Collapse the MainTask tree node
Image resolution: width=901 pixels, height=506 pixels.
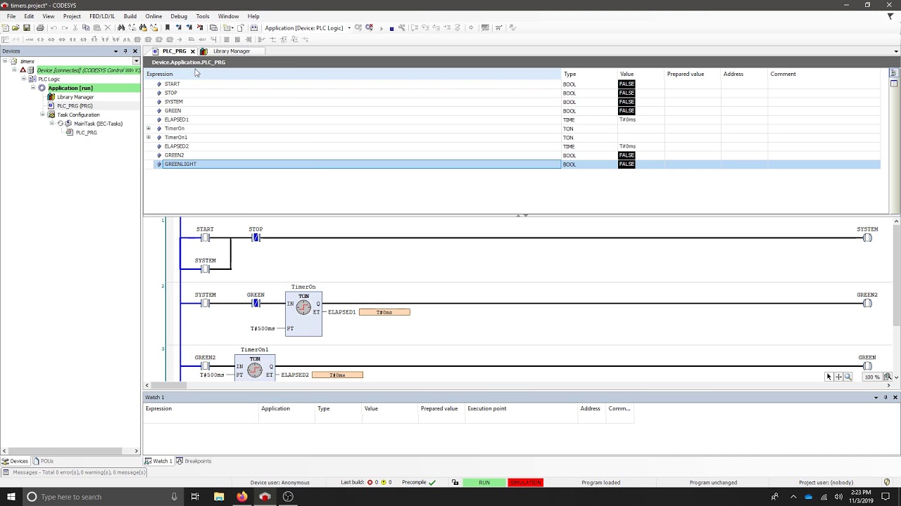click(51, 124)
